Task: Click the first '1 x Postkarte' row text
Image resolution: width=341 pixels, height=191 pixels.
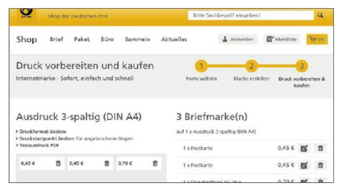Action: click(197, 148)
